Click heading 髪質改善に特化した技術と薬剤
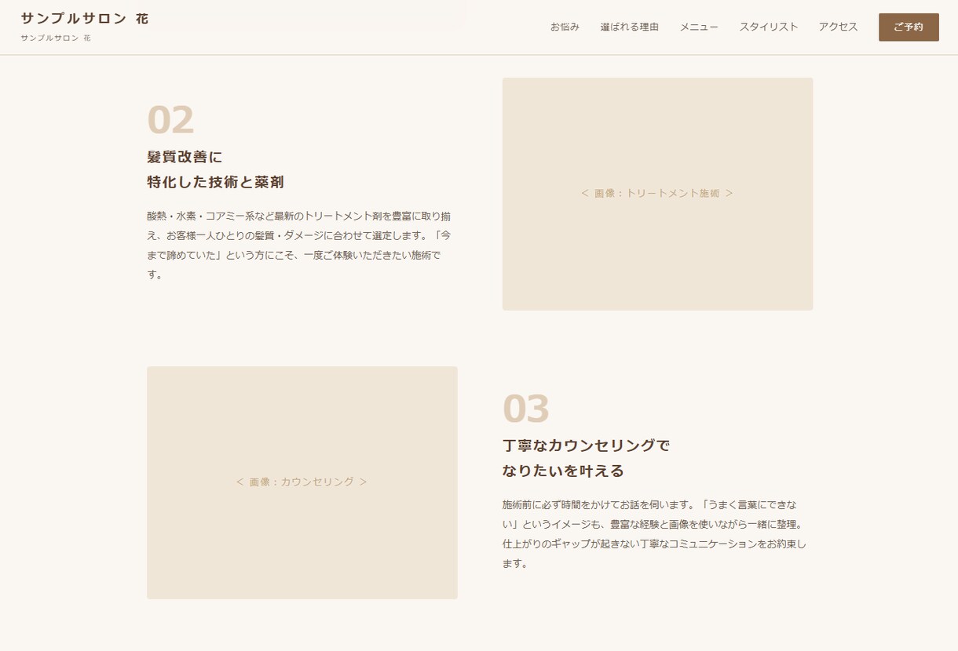Image resolution: width=958 pixels, height=651 pixels. coord(215,169)
